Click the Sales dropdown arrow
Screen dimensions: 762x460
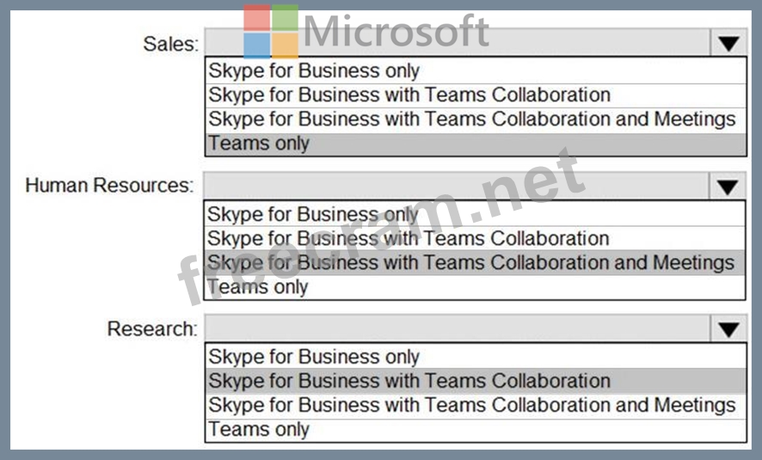(728, 44)
